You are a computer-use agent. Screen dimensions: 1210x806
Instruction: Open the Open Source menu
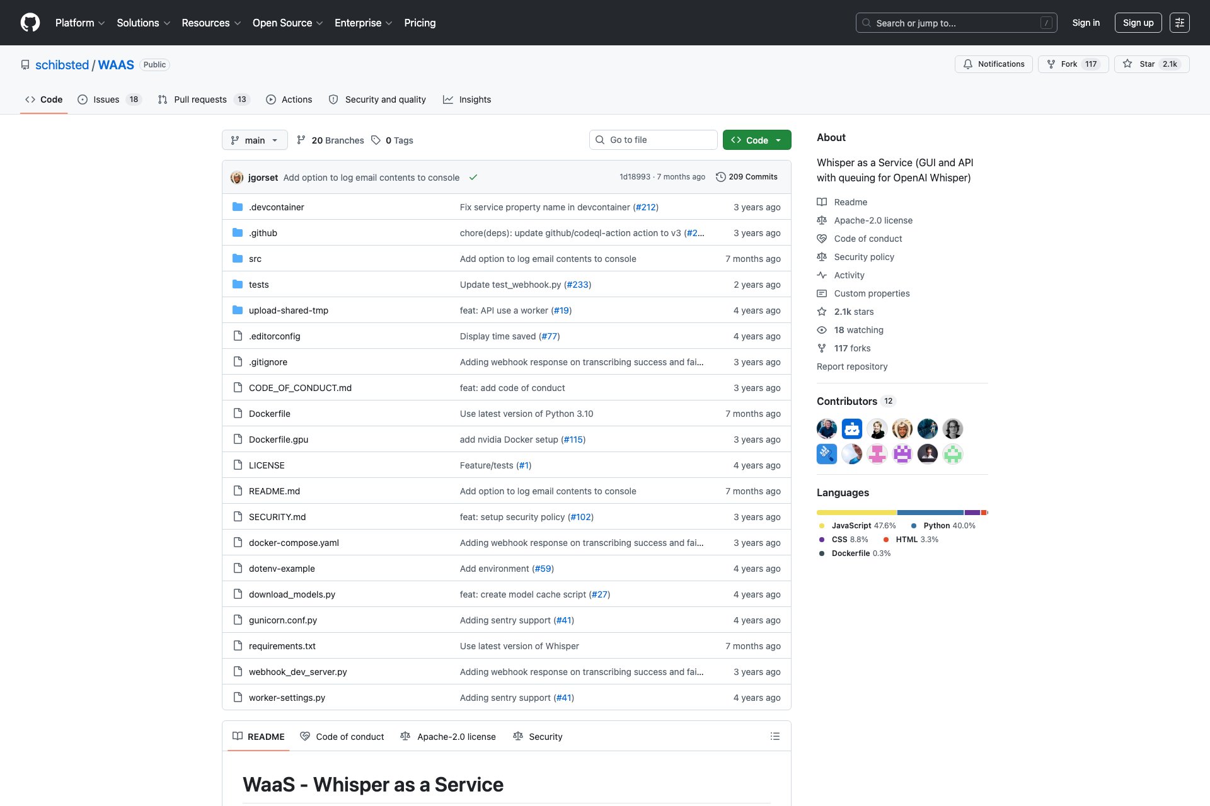click(287, 23)
